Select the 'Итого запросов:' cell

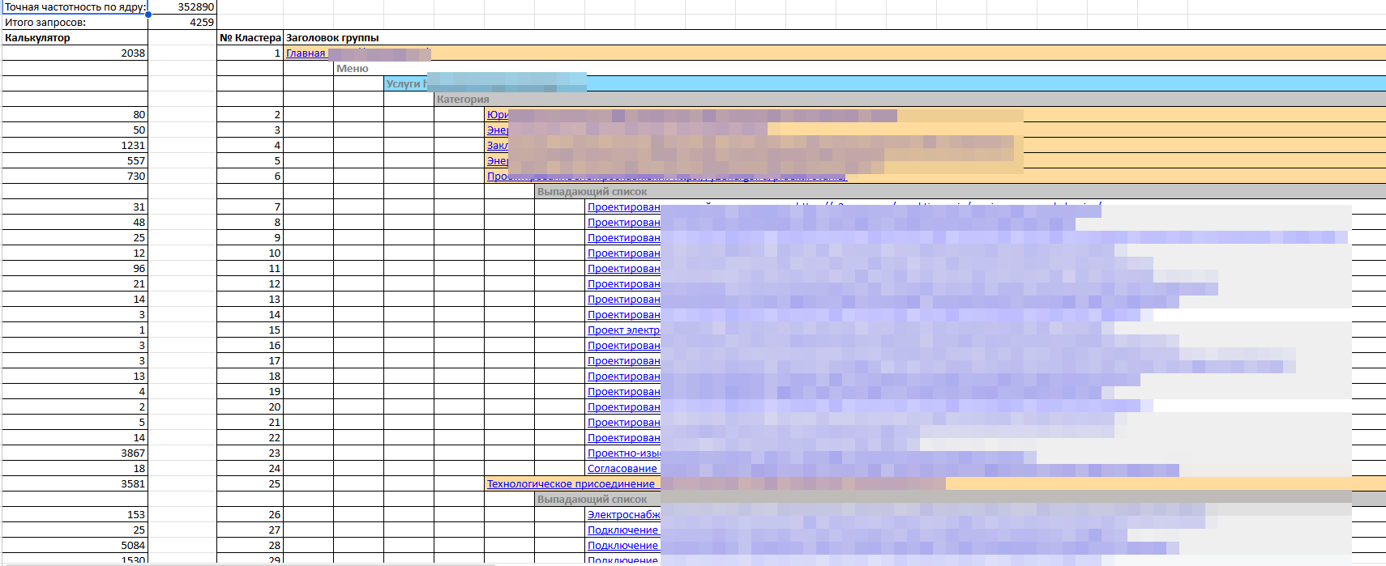point(75,23)
